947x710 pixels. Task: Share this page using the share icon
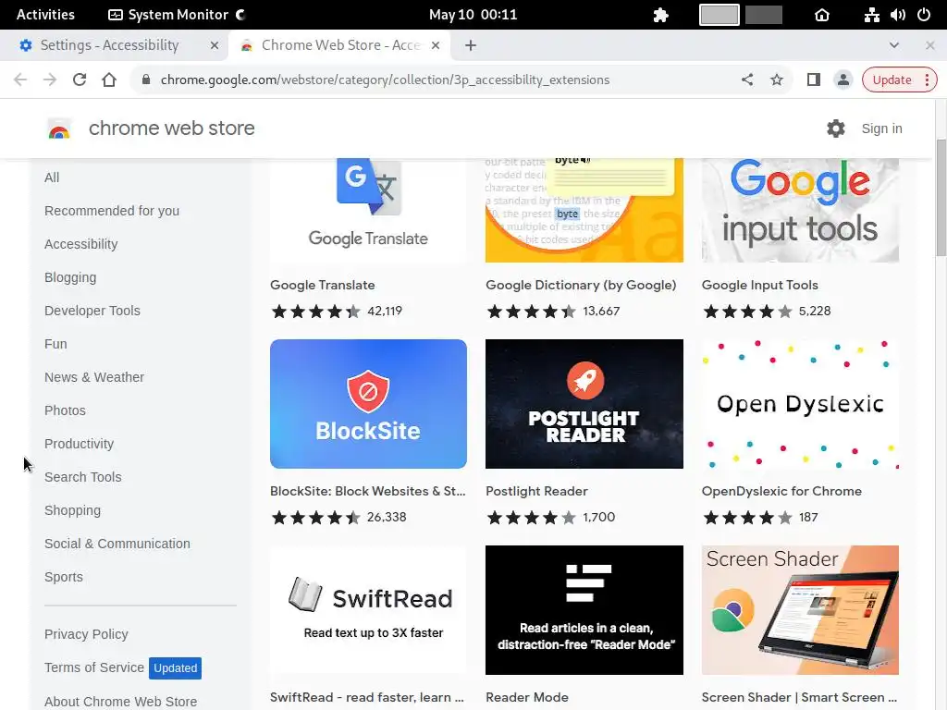point(747,80)
